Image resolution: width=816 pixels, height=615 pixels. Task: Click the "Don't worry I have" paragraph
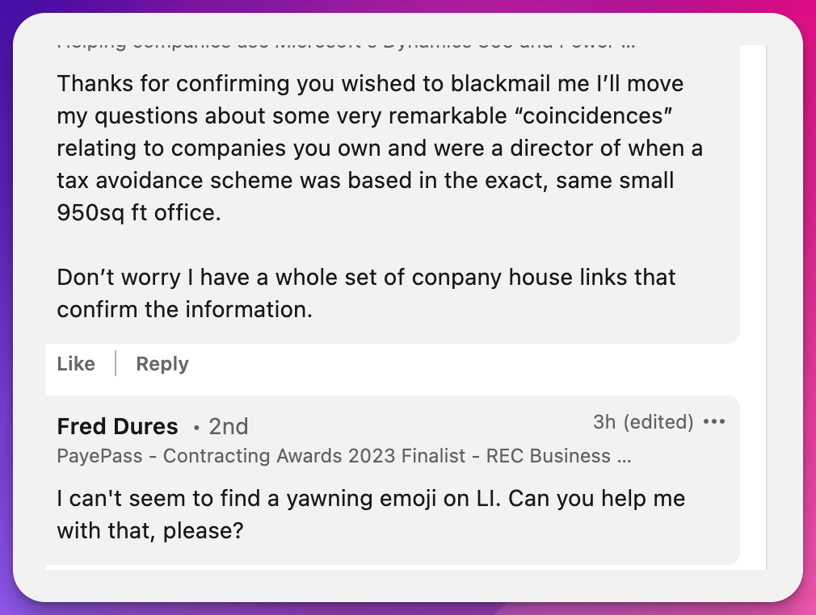pos(365,278)
